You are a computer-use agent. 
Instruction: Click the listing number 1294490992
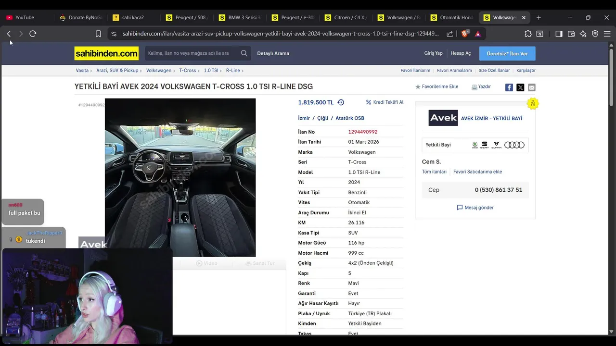coord(363,132)
